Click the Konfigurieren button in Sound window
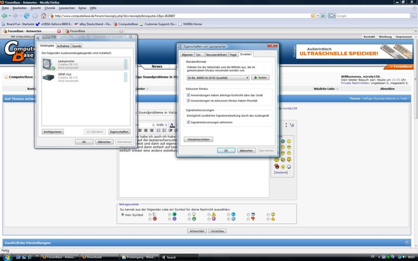418x261 pixels. pyautogui.click(x=53, y=132)
